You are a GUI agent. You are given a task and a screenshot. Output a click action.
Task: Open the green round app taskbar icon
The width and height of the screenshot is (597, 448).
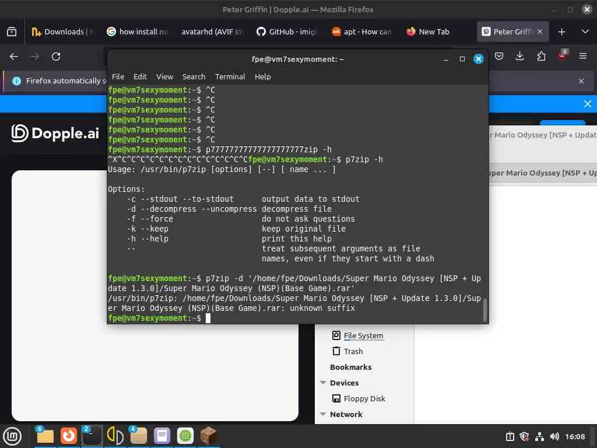(x=185, y=436)
